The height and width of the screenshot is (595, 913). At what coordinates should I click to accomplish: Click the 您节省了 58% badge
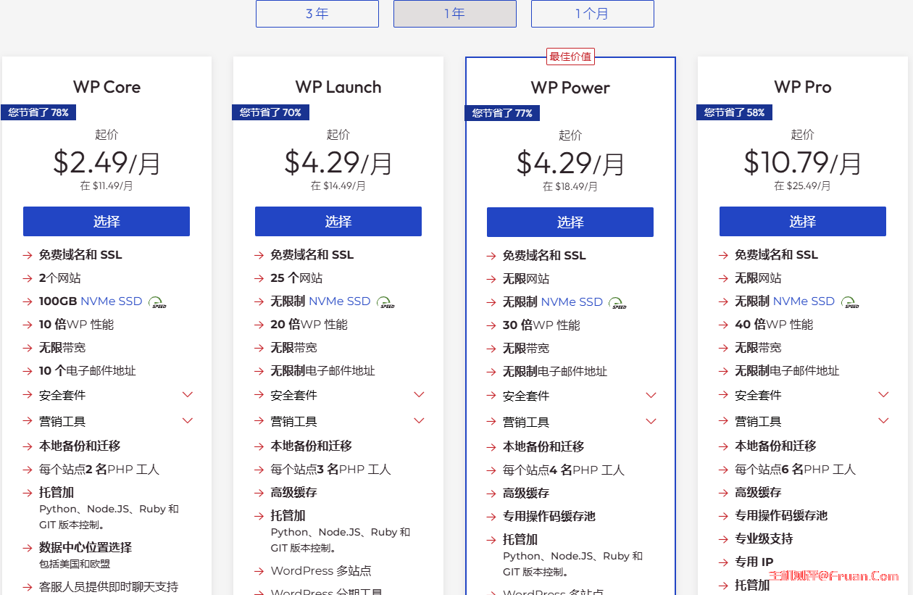point(734,112)
